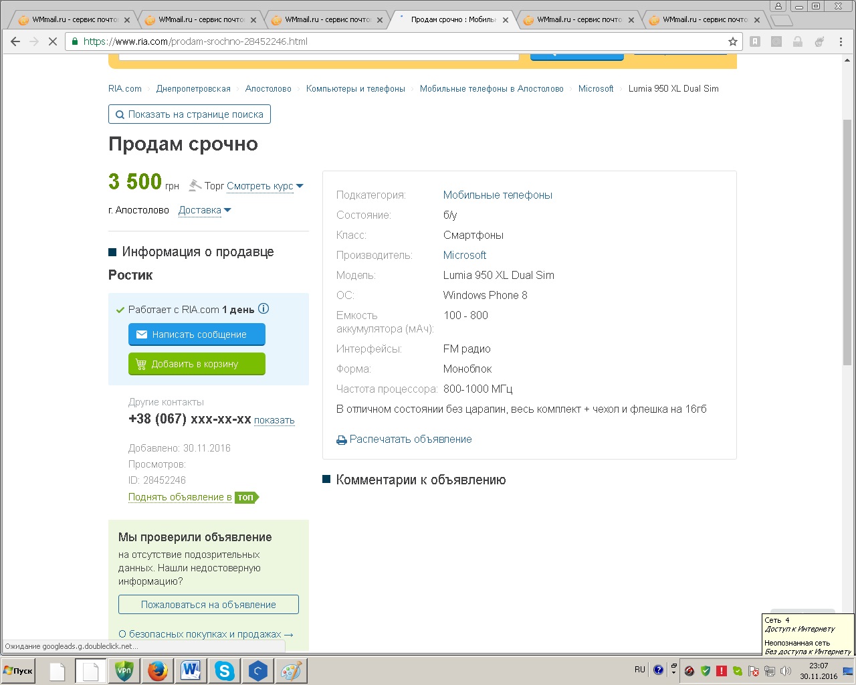
Task: Click the info icon beside '1 день'
Action: click(263, 309)
